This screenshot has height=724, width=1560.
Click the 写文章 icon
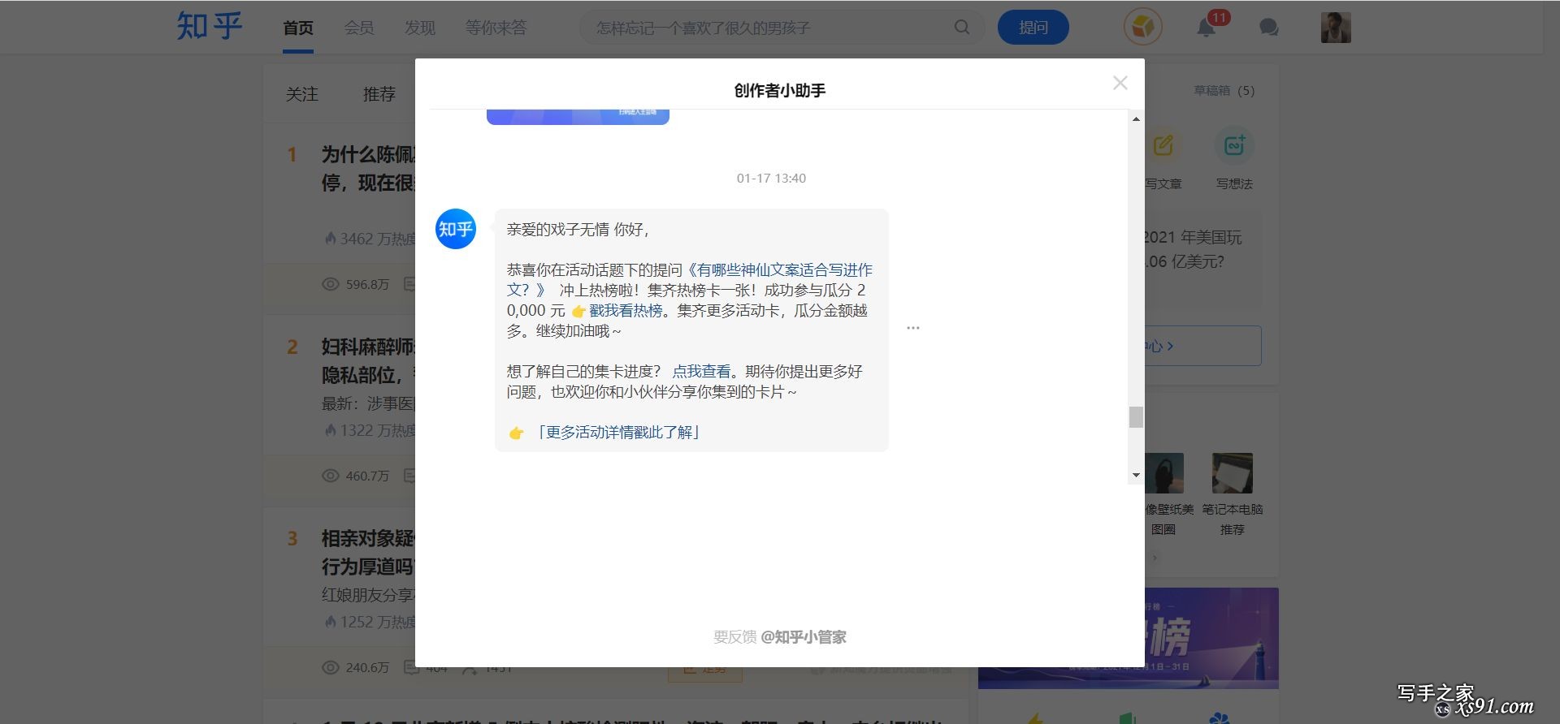1163,146
